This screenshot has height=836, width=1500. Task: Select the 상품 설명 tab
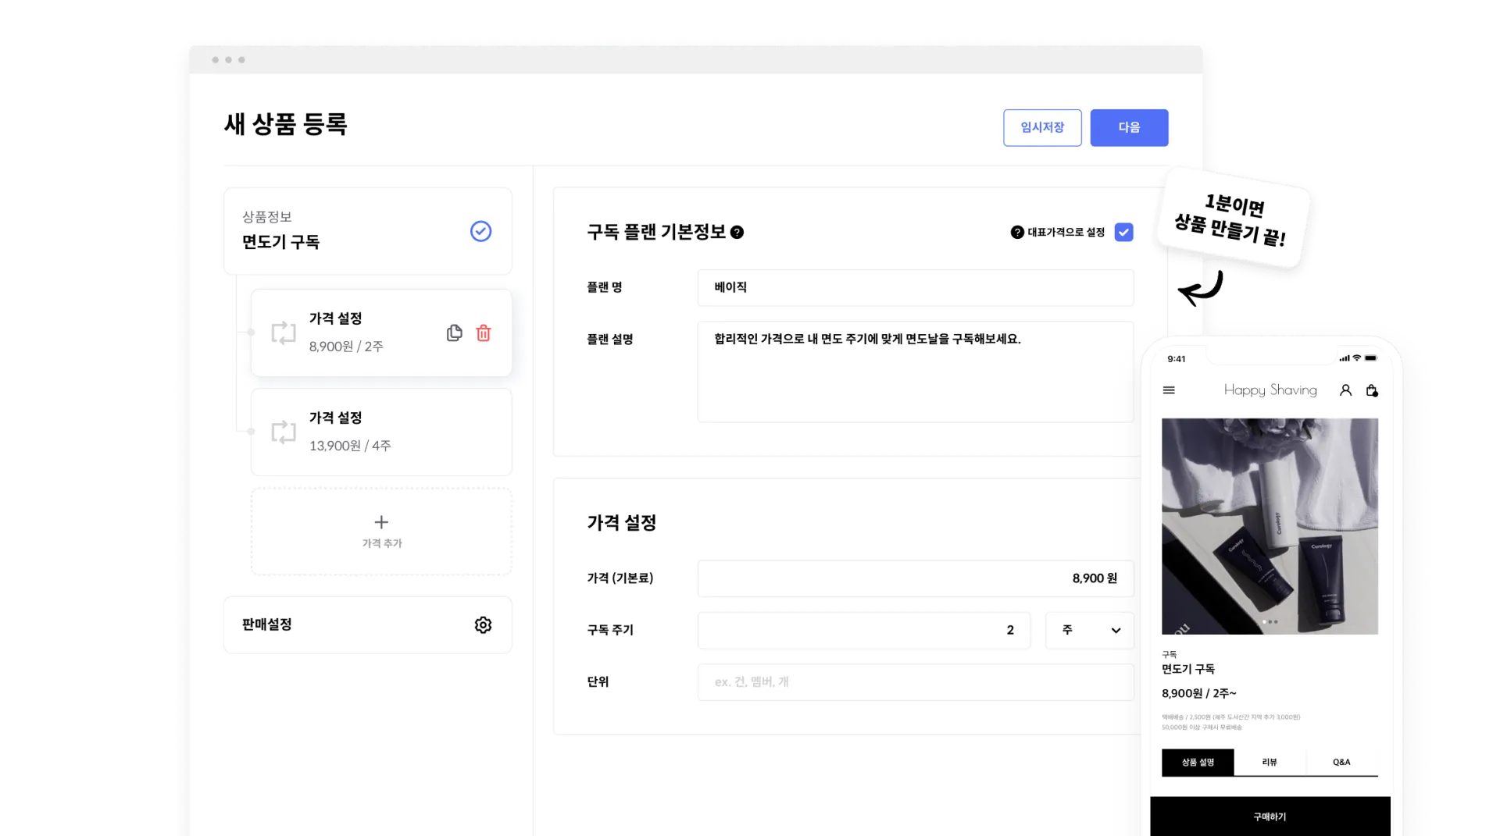[x=1198, y=762]
